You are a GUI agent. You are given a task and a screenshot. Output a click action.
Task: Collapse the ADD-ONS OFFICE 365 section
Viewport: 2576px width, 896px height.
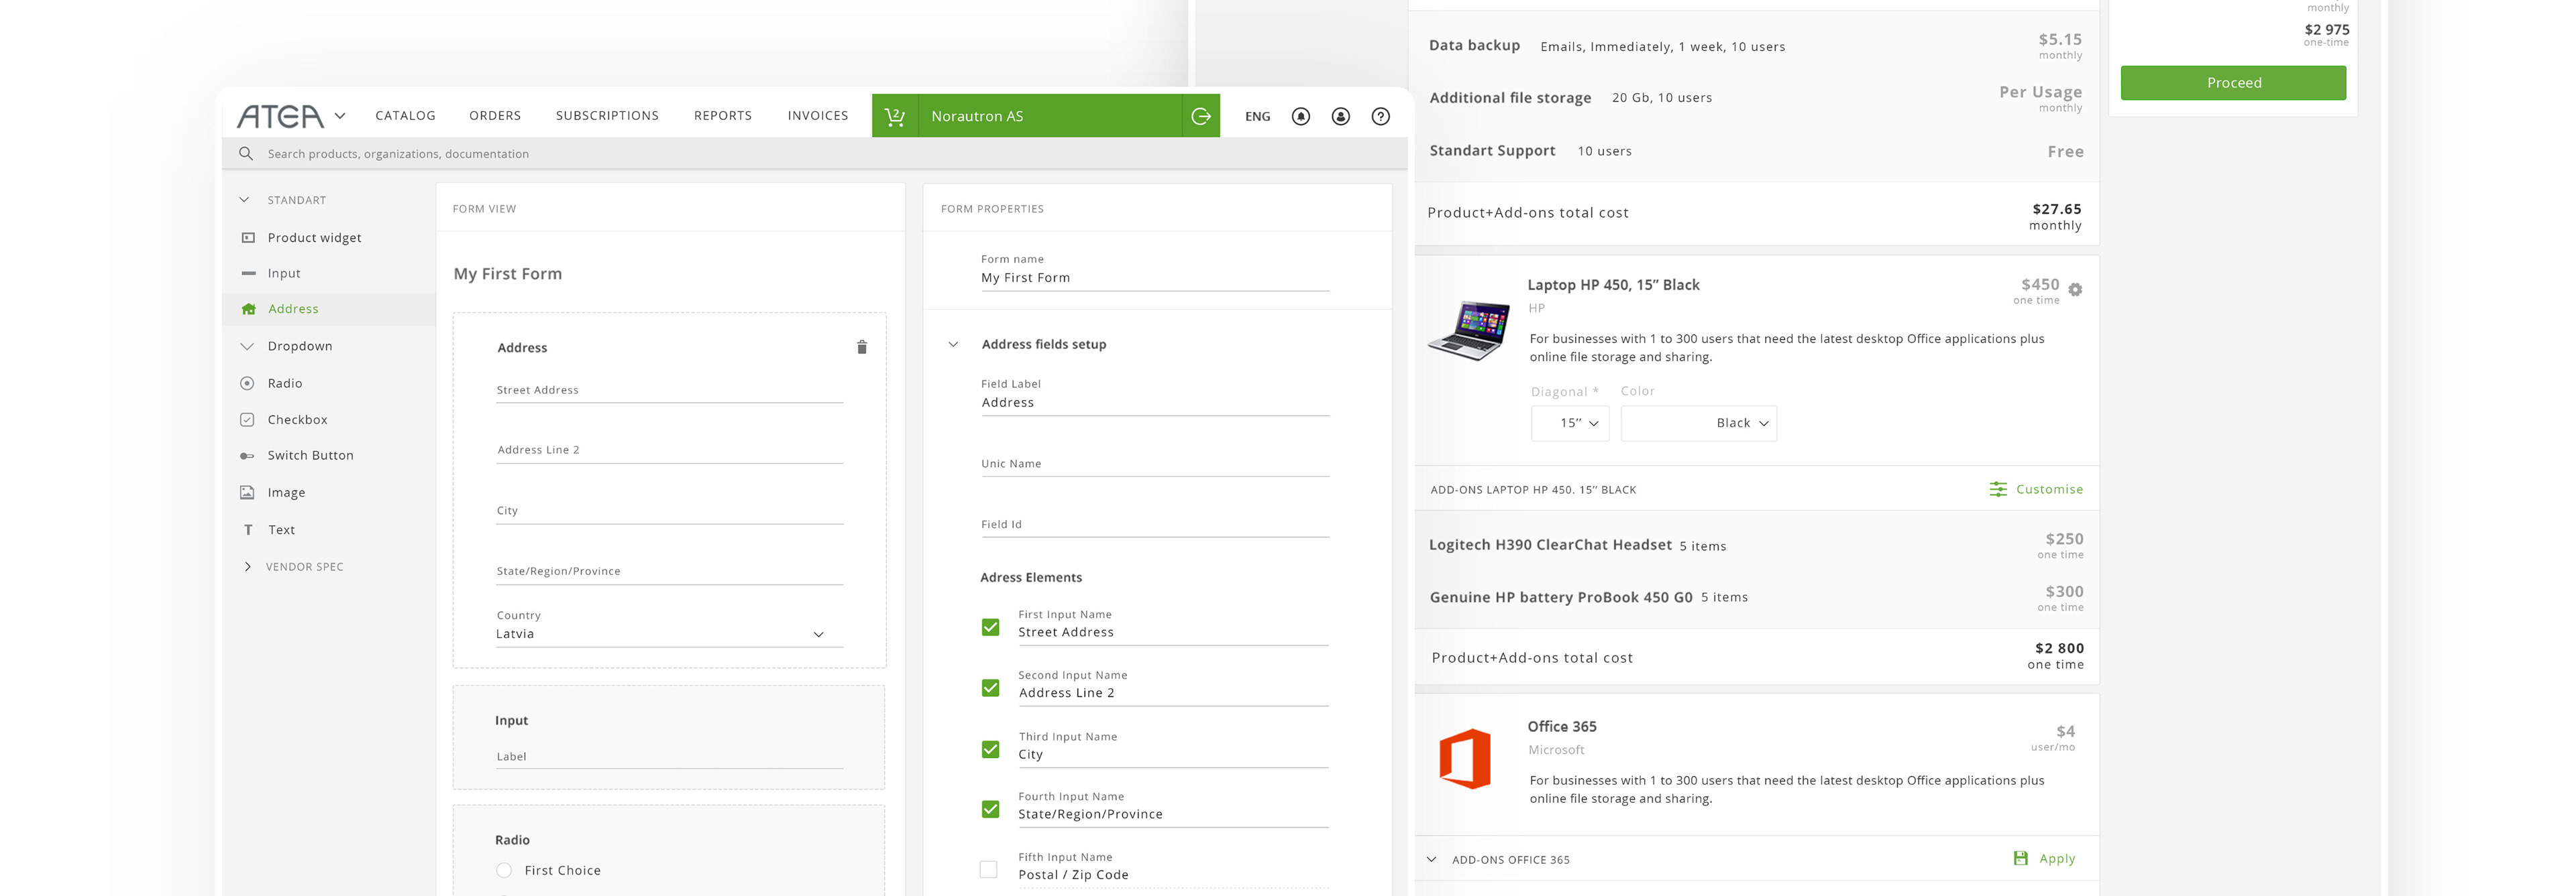tap(1432, 860)
